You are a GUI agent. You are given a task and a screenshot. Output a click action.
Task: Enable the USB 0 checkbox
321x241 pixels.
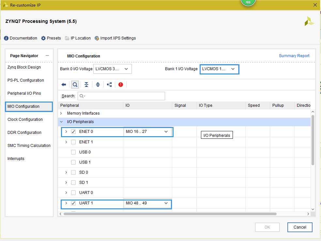coord(73,152)
